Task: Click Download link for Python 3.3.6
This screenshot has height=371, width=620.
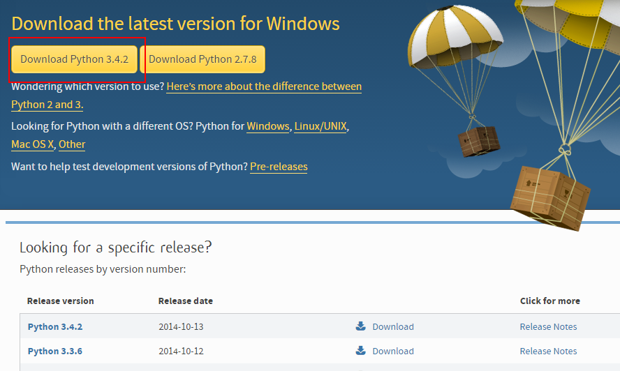Action: [393, 351]
